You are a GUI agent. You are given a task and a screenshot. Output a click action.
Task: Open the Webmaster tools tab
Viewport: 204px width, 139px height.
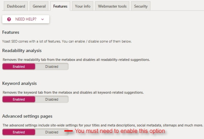point(112,6)
